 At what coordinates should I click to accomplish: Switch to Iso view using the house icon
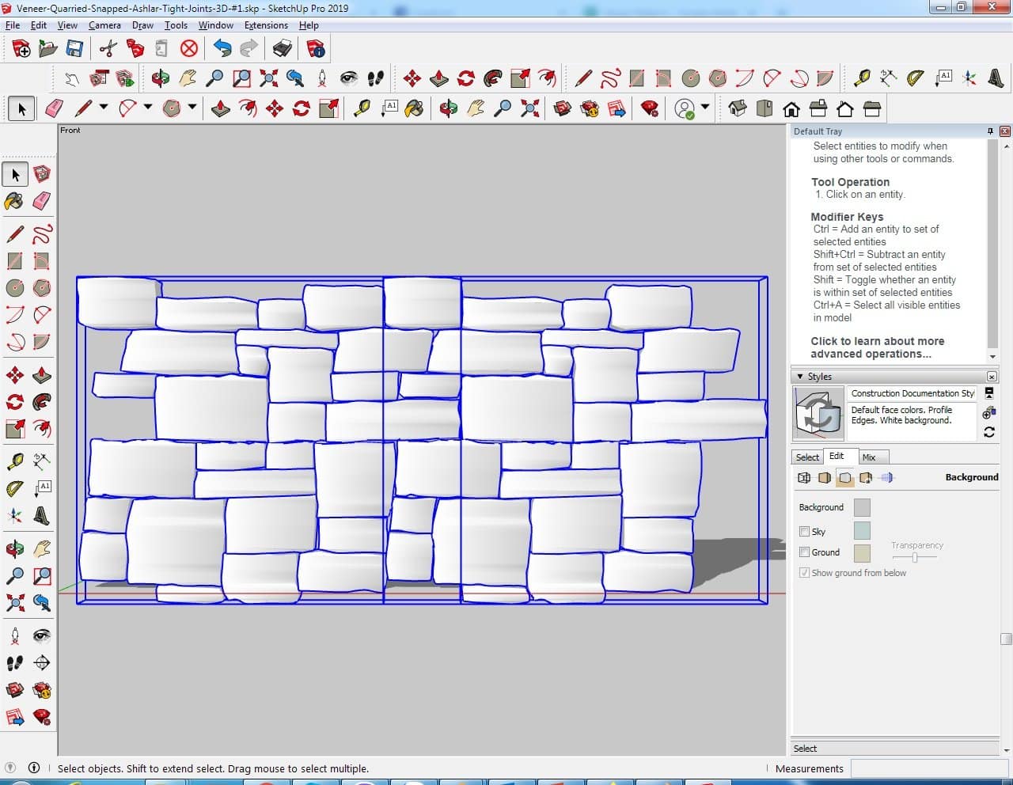738,108
